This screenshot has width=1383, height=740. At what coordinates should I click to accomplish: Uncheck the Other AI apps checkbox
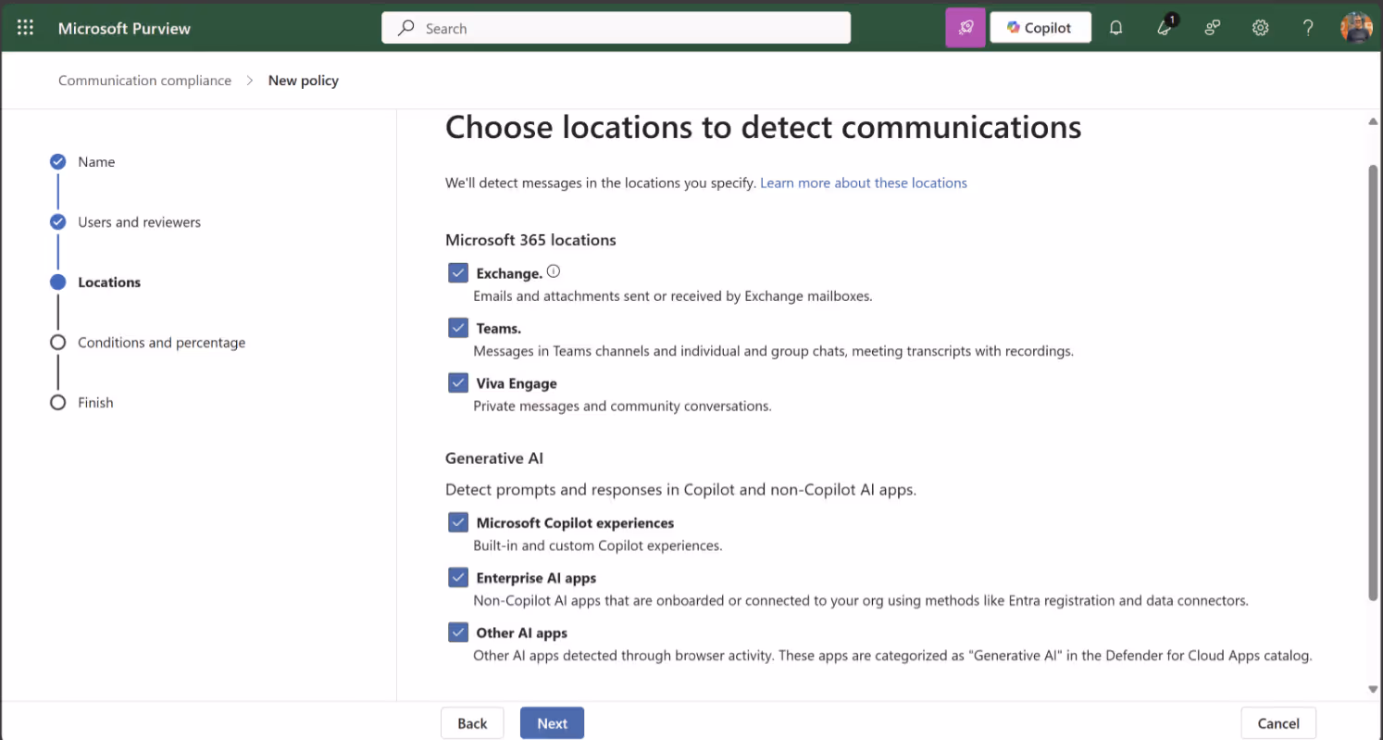click(457, 632)
